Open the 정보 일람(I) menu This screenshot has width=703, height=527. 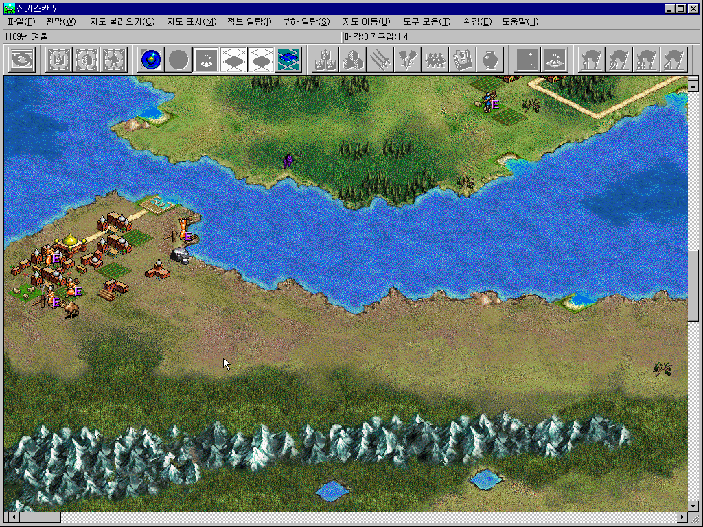[249, 21]
